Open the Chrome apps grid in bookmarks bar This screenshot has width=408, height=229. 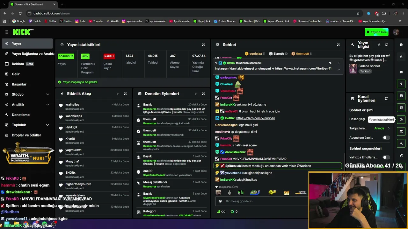click(x=4, y=21)
